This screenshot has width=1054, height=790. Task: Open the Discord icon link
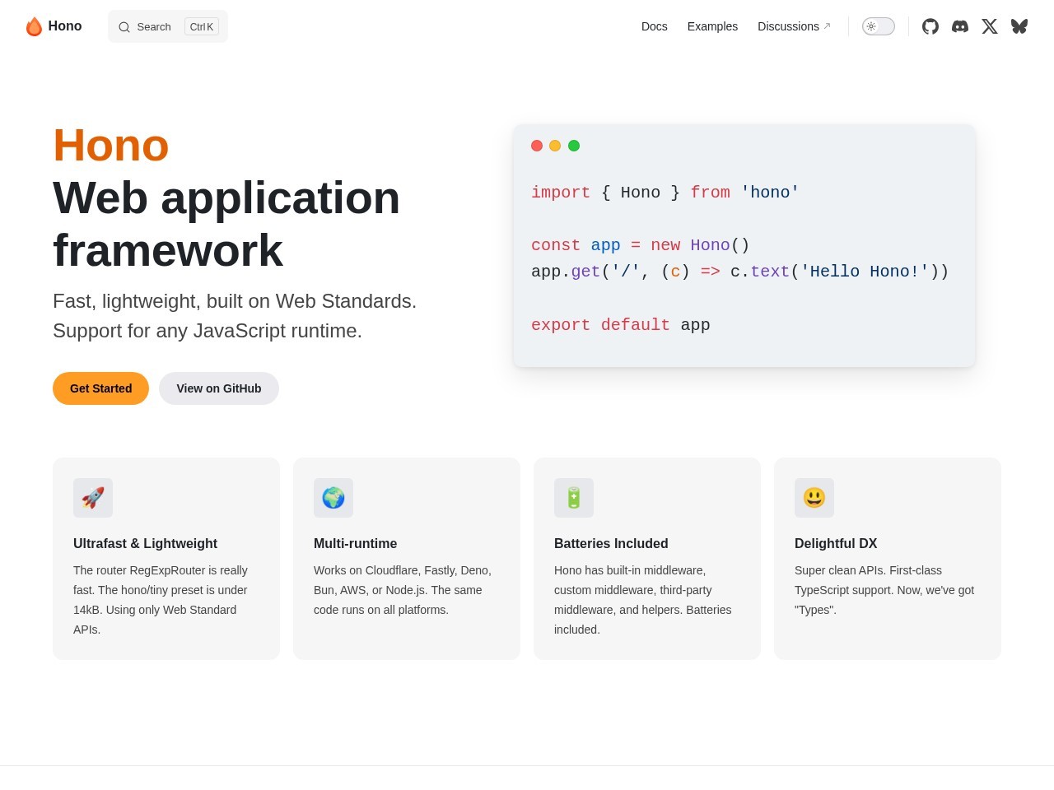coord(960,26)
